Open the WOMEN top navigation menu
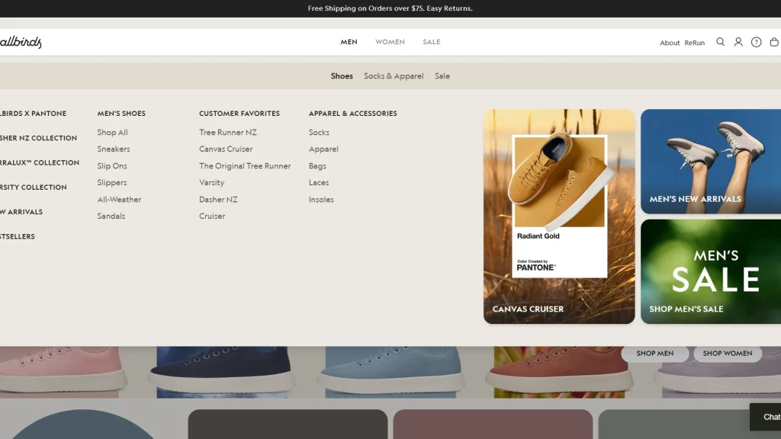The width and height of the screenshot is (781, 439). 390,42
